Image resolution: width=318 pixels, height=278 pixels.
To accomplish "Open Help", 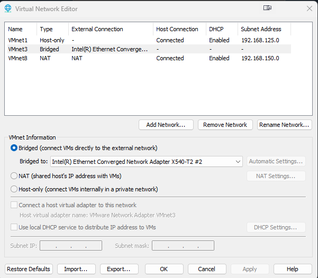I will point(293,269).
